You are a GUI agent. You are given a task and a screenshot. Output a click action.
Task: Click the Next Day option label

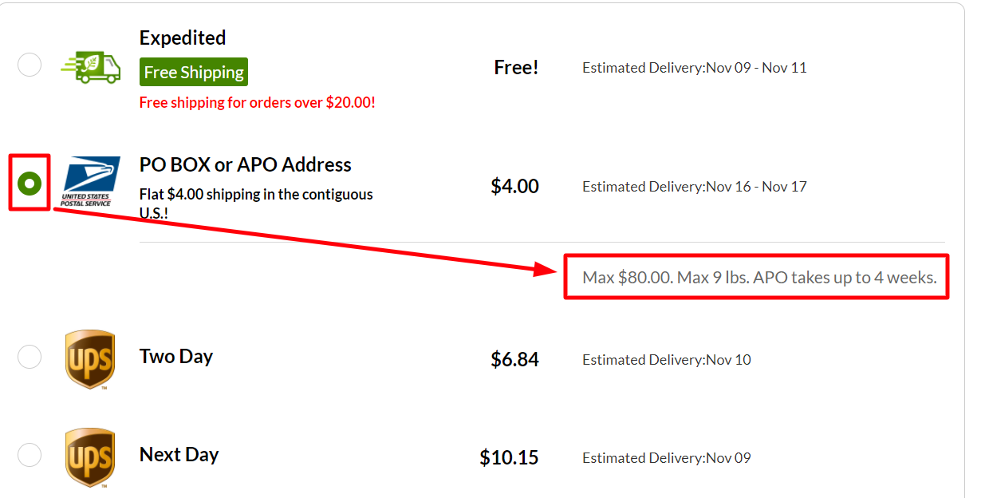[179, 454]
